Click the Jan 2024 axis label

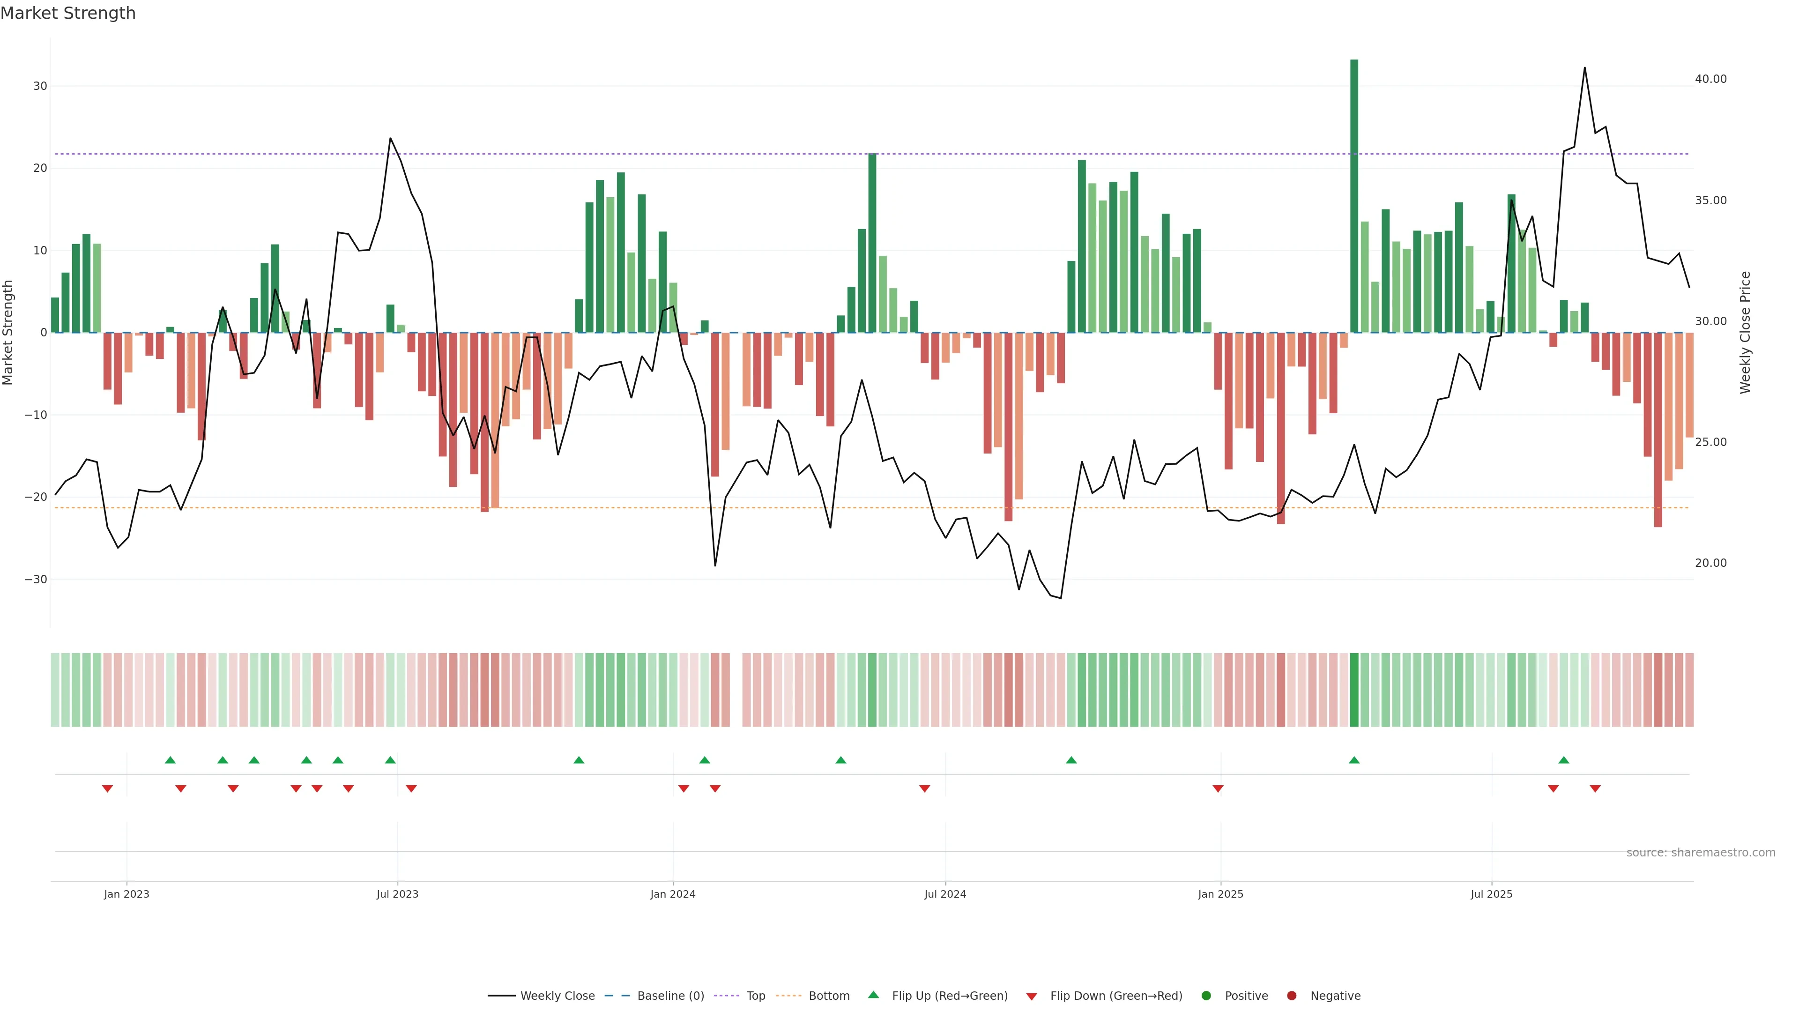tap(673, 894)
